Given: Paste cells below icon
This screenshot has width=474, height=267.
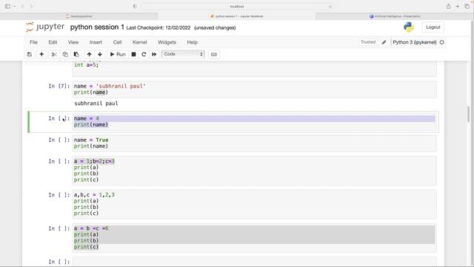Looking at the screenshot, I should pyautogui.click(x=76, y=54).
